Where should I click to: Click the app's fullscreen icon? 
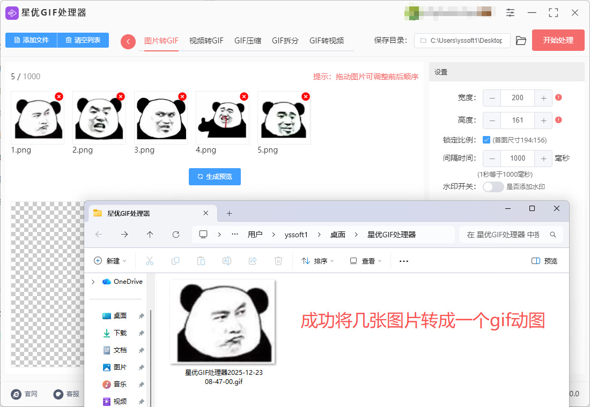pyautogui.click(x=553, y=13)
